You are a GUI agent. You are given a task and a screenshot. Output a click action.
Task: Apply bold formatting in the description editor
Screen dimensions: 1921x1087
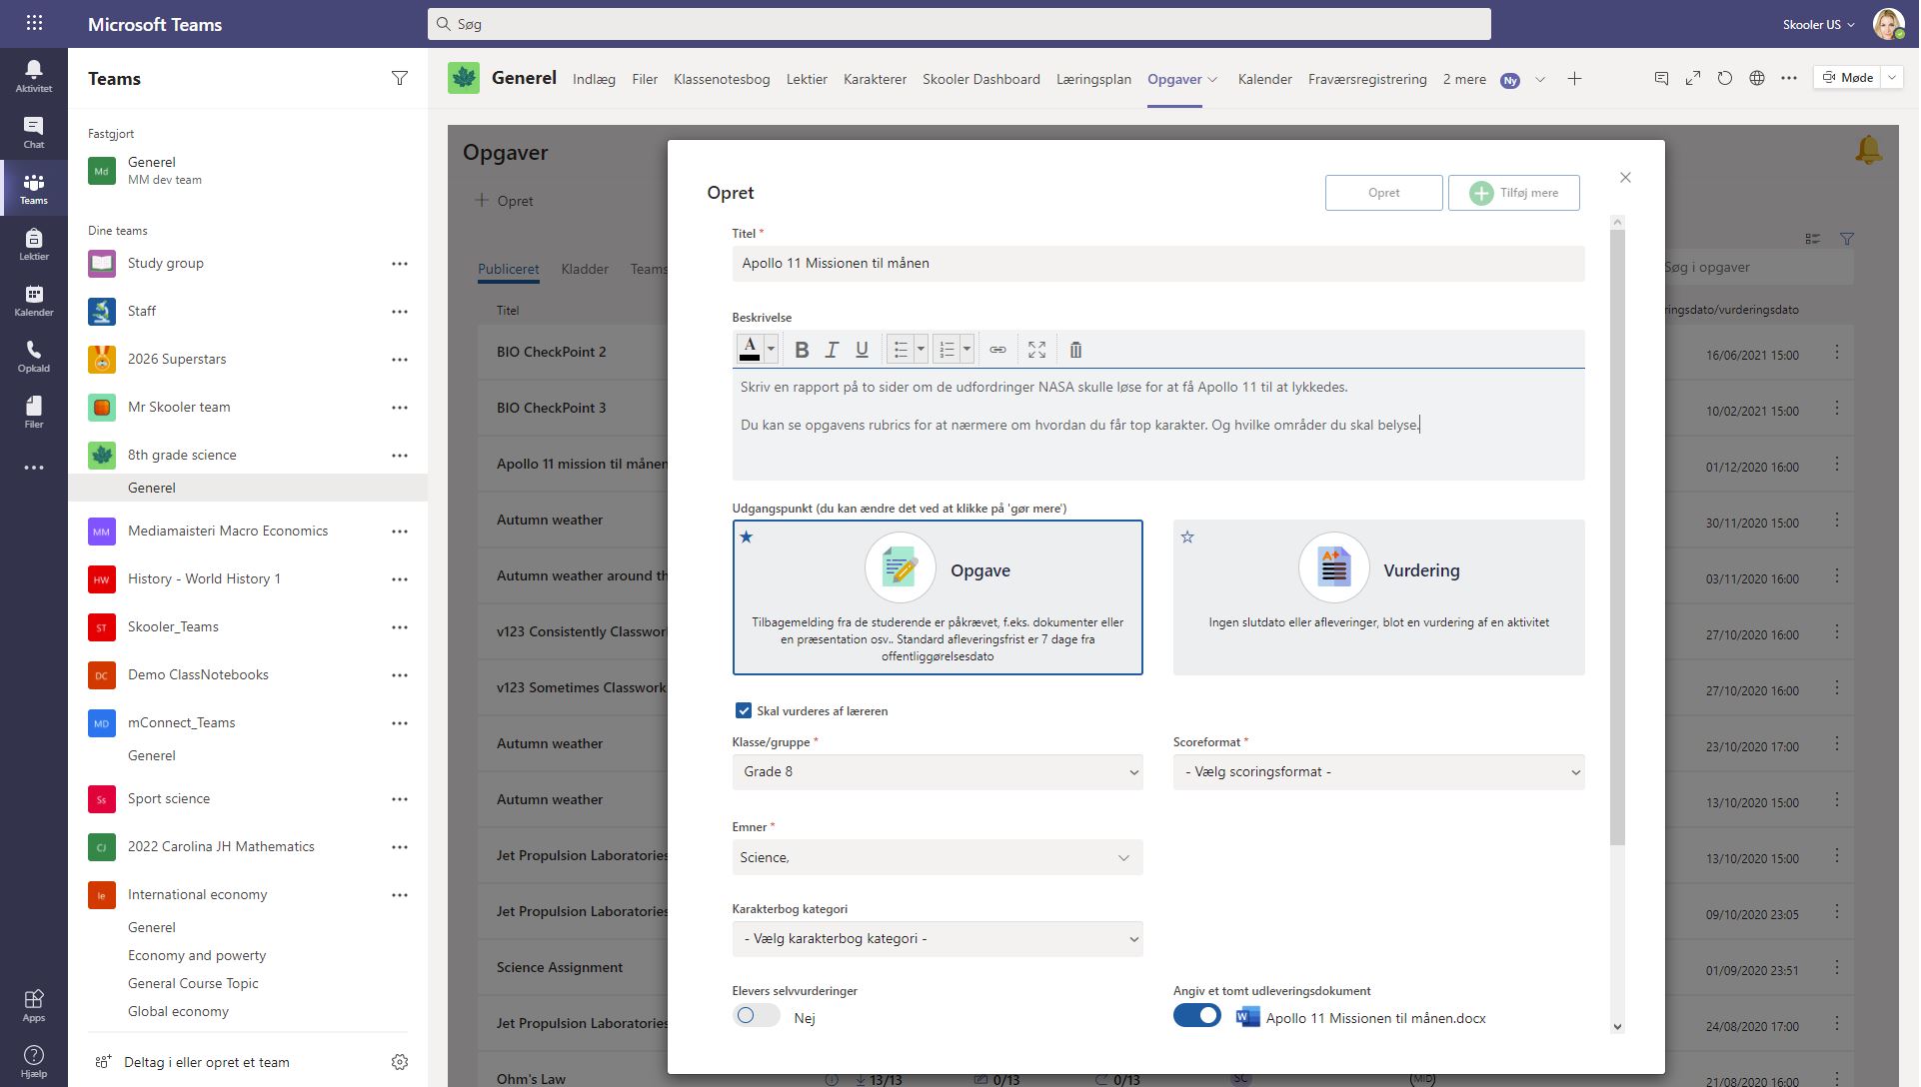click(x=801, y=349)
